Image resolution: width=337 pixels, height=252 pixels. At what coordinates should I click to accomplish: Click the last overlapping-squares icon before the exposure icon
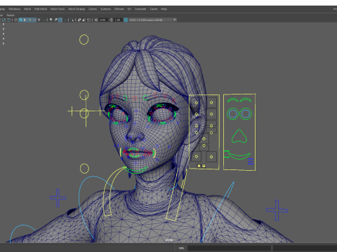(x=88, y=20)
